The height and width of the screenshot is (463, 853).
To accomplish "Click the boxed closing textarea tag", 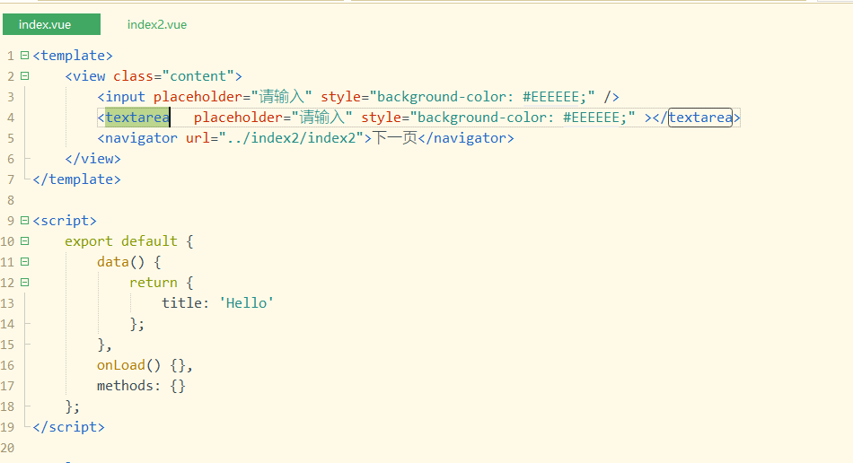I will click(700, 118).
